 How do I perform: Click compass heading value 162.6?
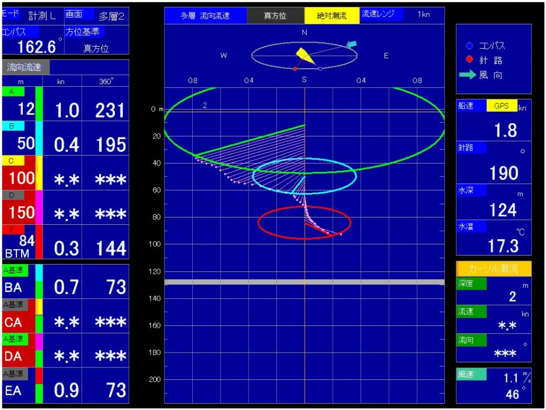(36, 47)
